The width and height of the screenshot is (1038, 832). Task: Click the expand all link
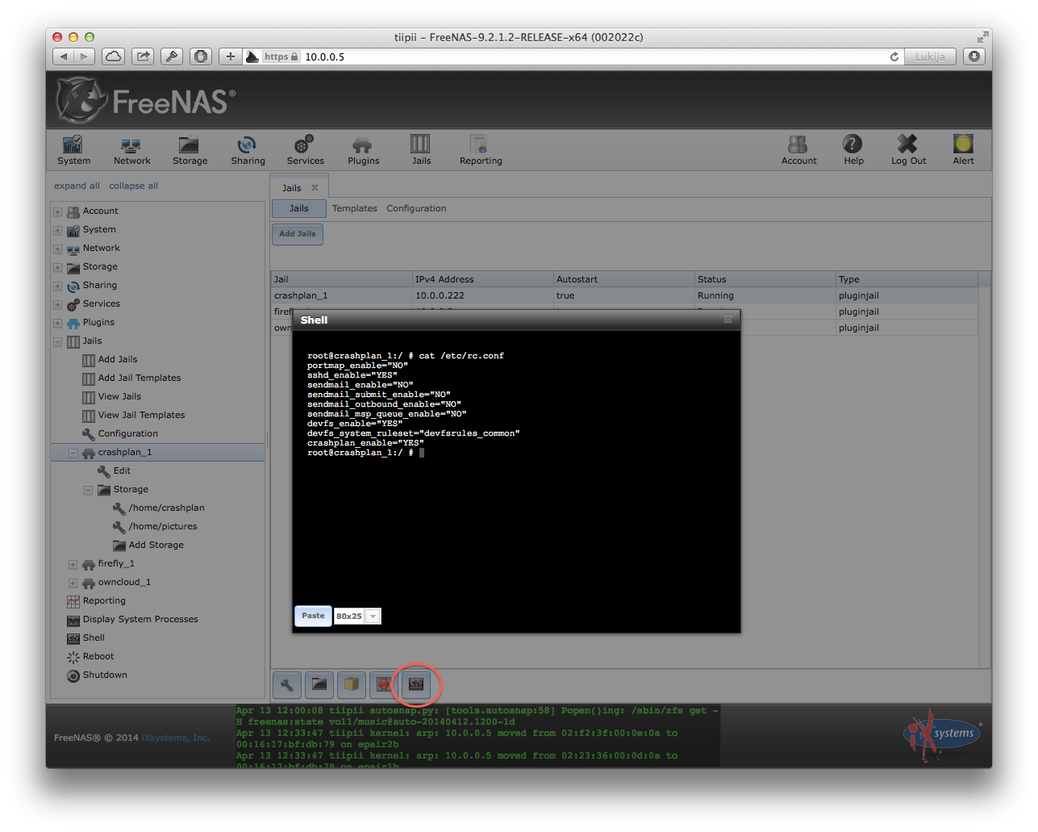pyautogui.click(x=77, y=186)
